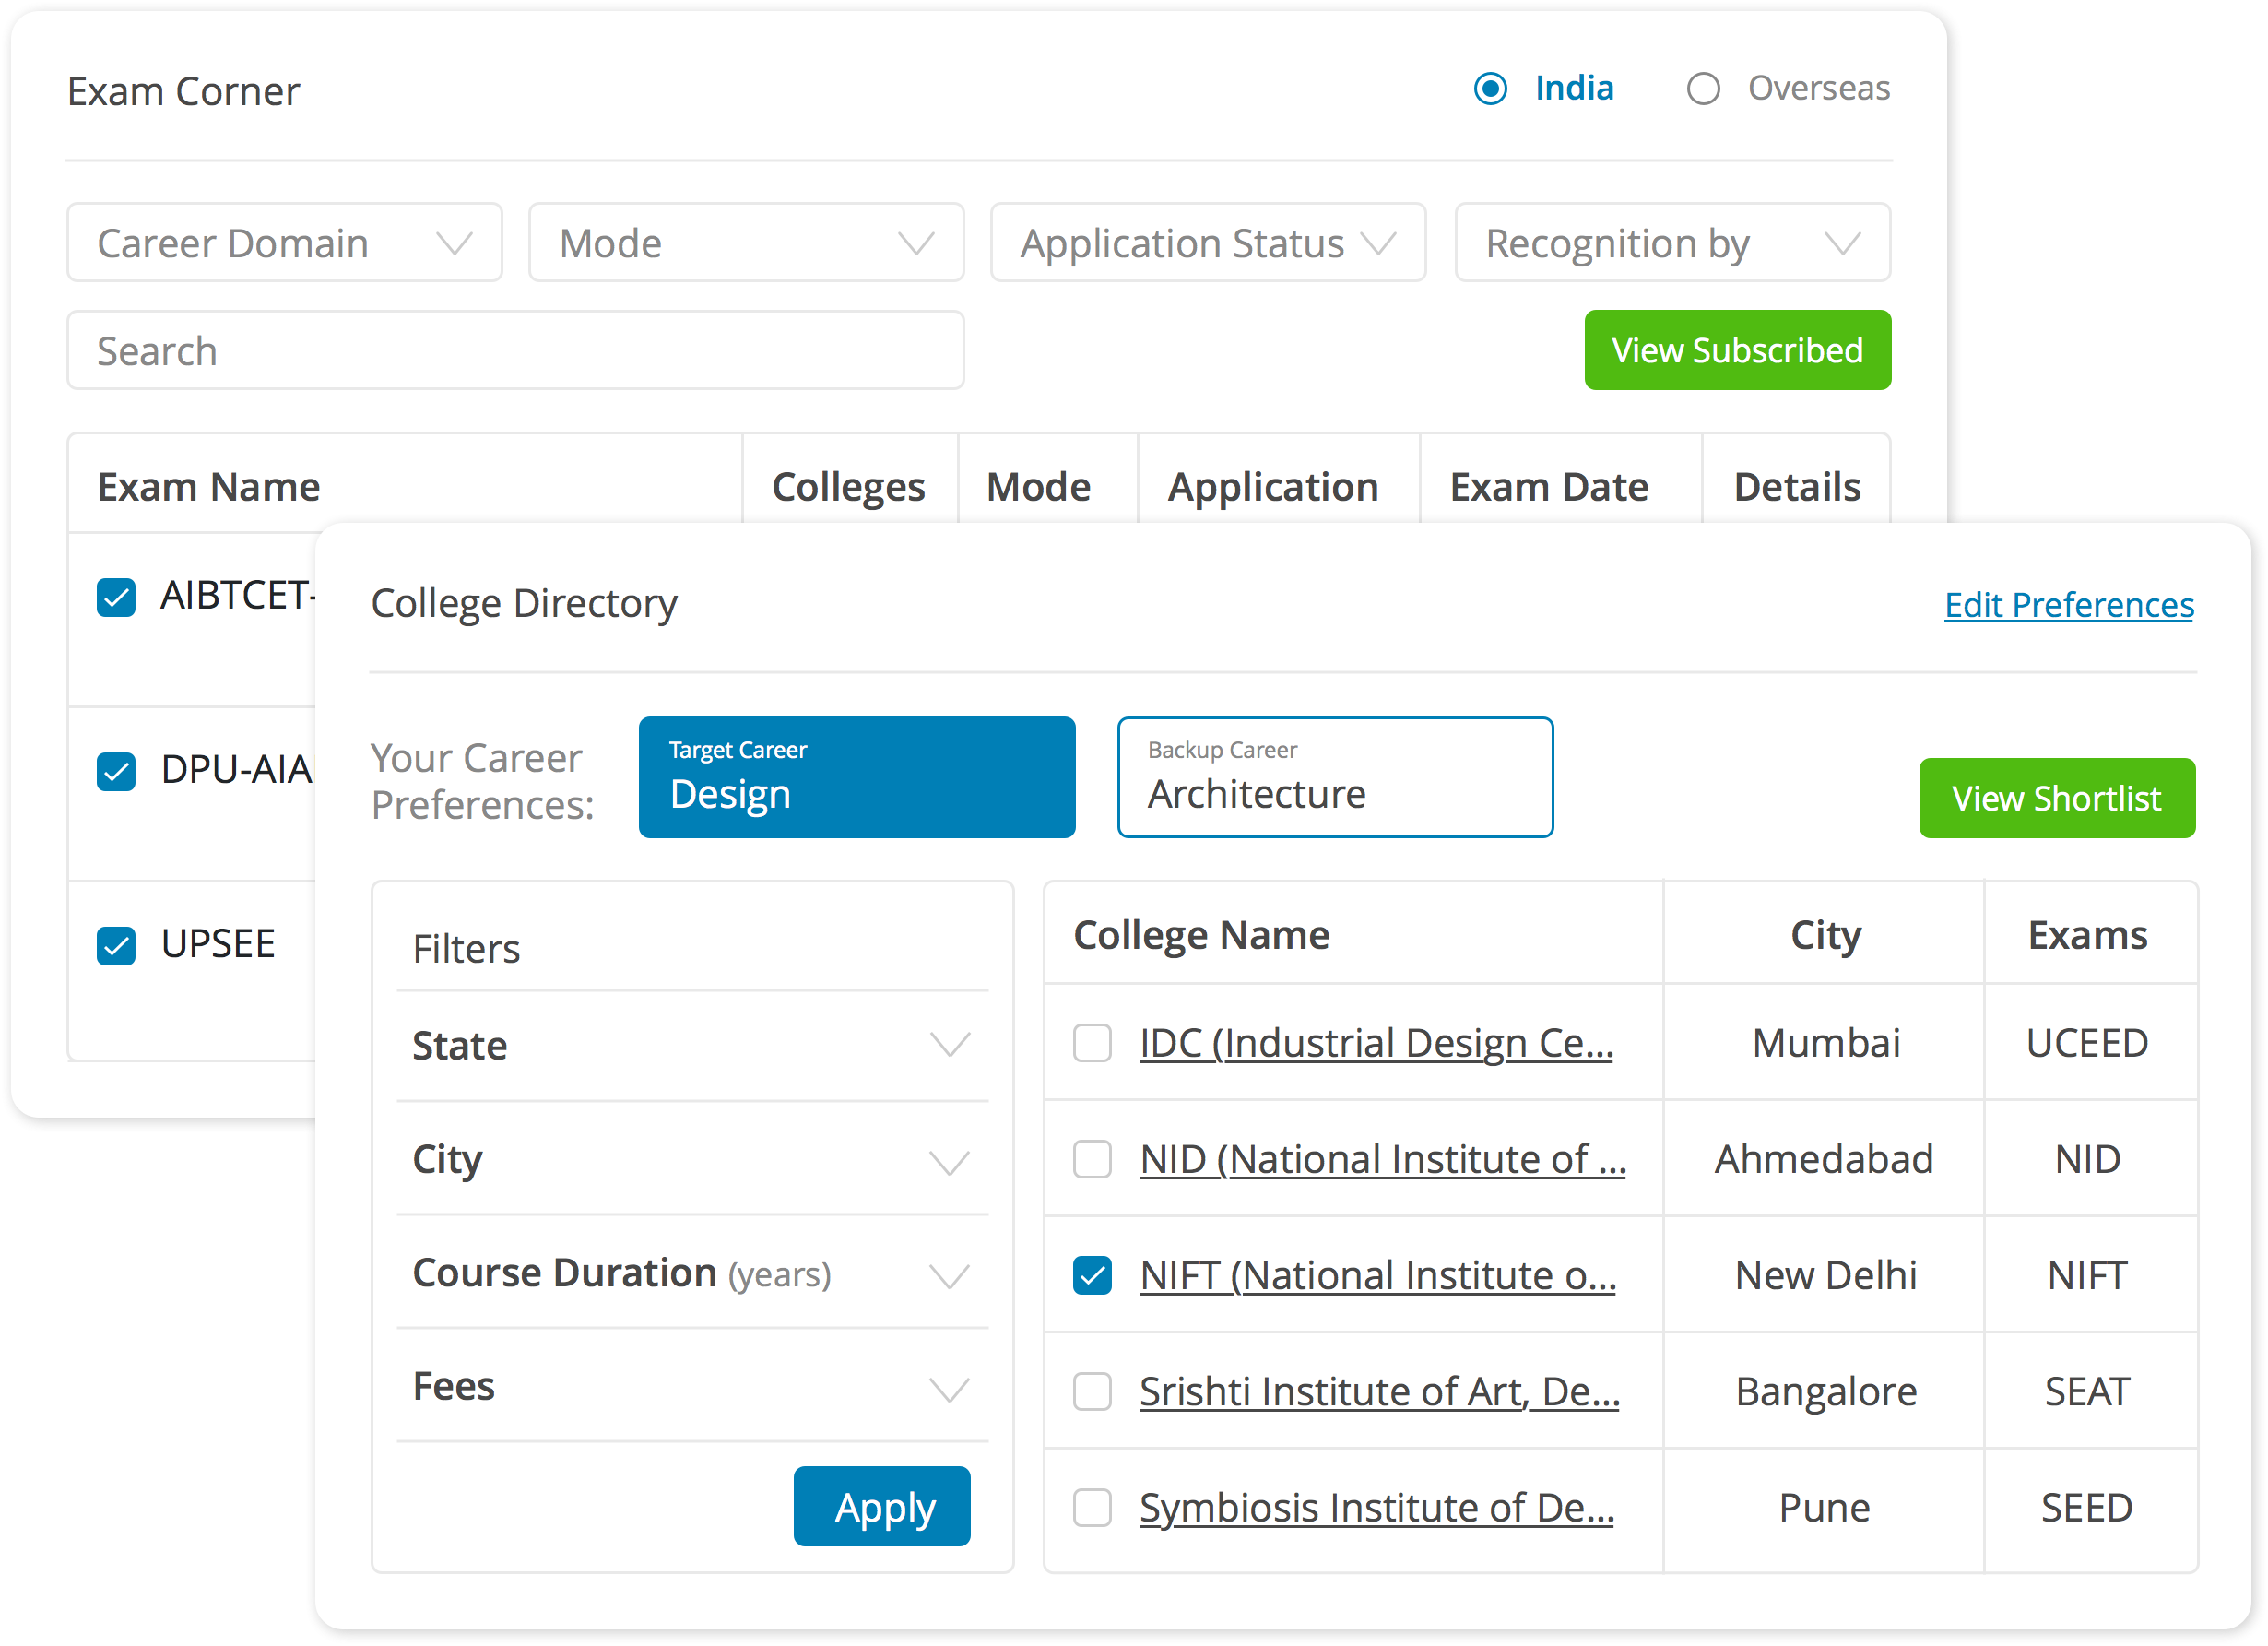This screenshot has width=2268, height=1646.
Task: Expand the Fees filter chevron
Action: coord(949,1388)
